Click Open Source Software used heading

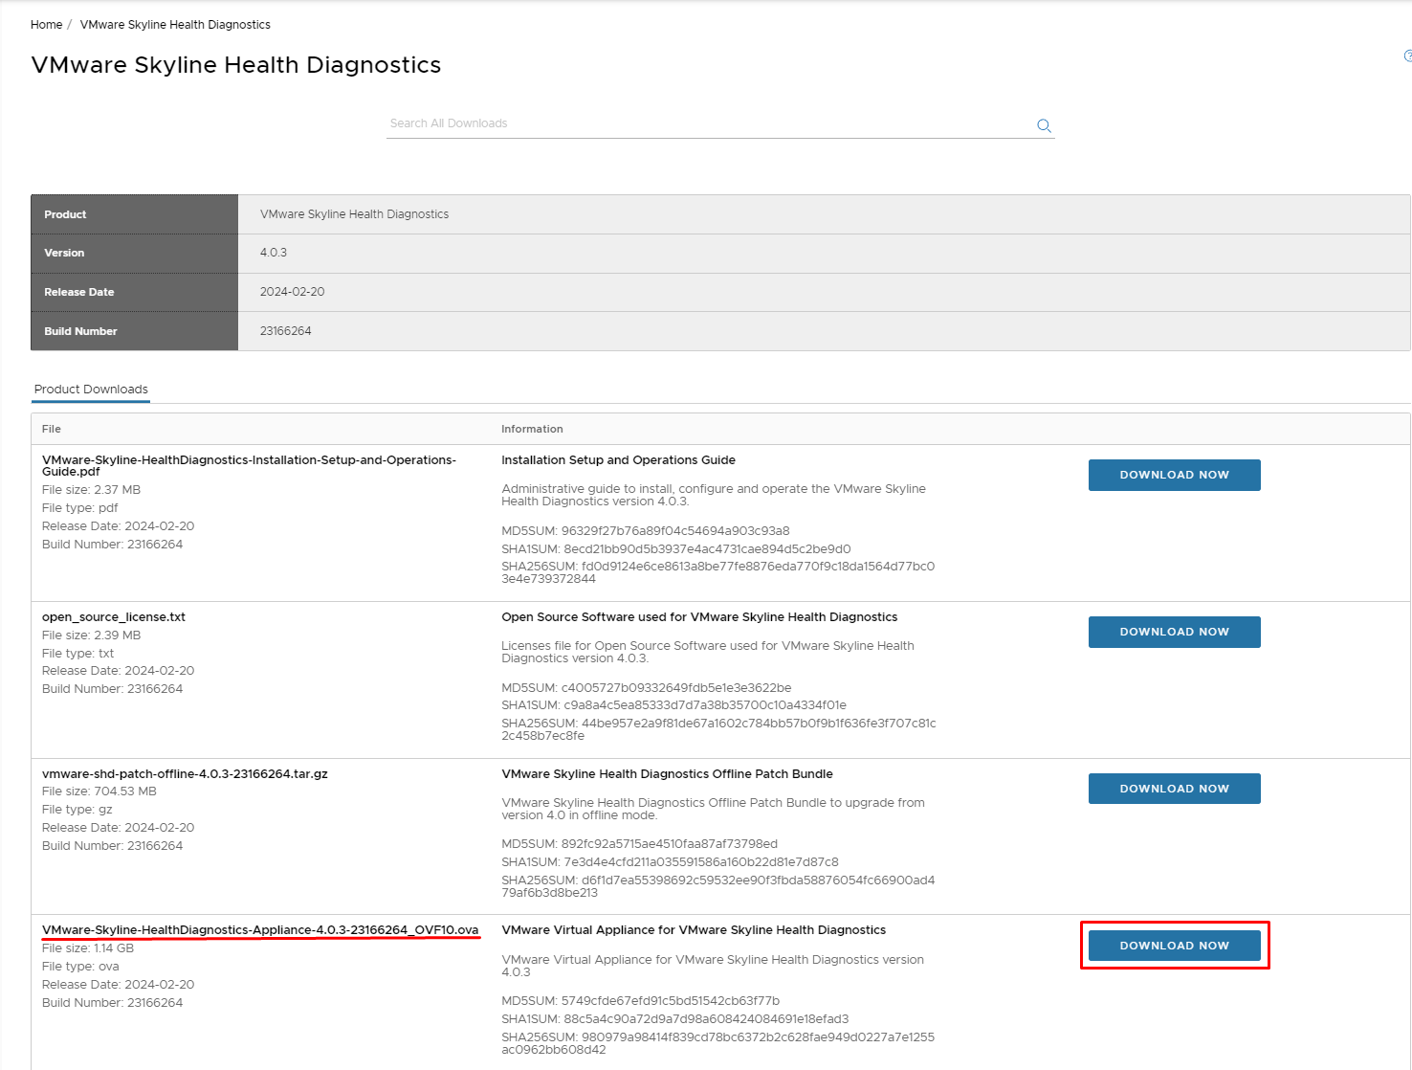point(699,617)
